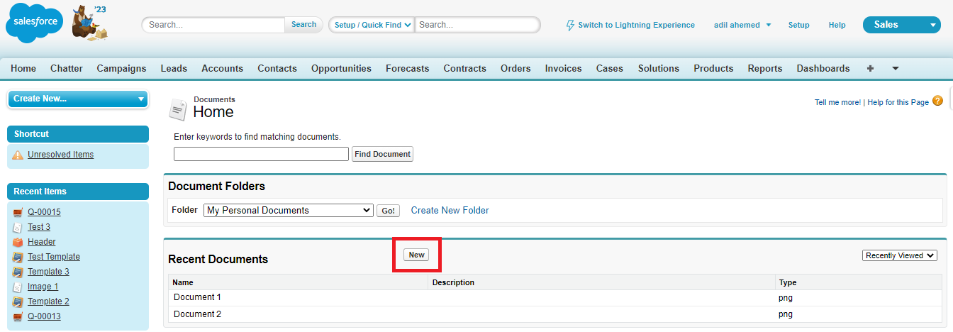Image resolution: width=953 pixels, height=332 pixels.
Task: Click the document icon next to Test 3
Action: 18,227
